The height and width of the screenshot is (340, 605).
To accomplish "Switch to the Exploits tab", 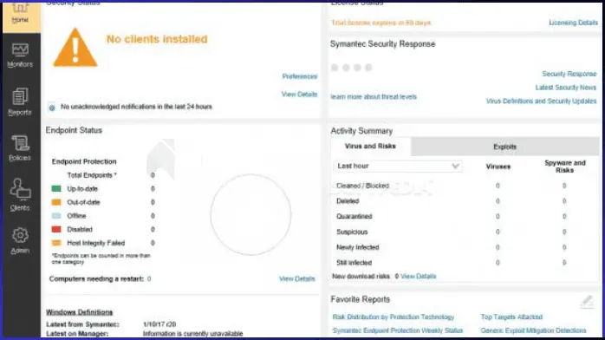I will coord(504,147).
